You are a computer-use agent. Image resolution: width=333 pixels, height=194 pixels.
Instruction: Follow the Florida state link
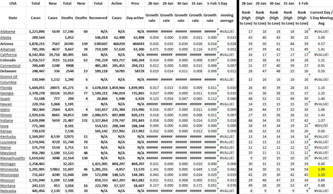click(x=6, y=88)
